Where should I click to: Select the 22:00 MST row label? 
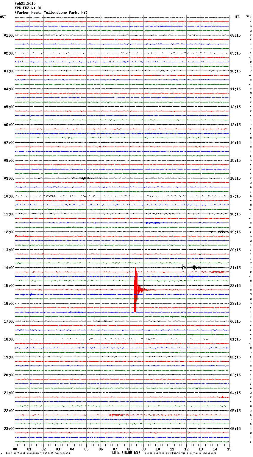point(9,411)
